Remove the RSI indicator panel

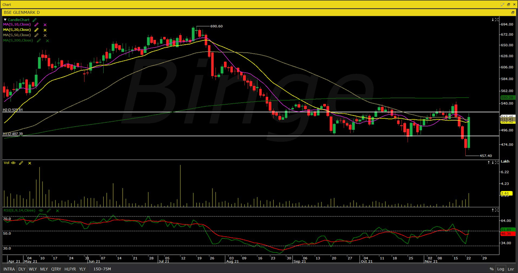click(x=57, y=210)
